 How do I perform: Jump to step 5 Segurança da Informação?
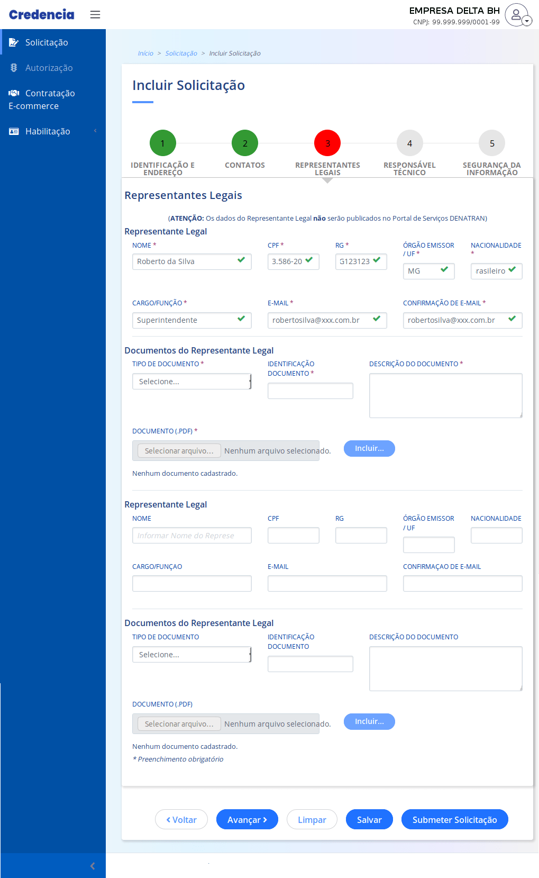tap(492, 143)
